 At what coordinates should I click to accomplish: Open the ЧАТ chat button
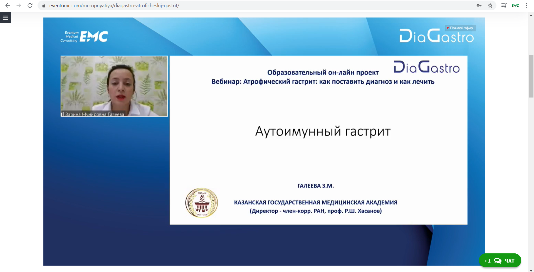tap(500, 261)
